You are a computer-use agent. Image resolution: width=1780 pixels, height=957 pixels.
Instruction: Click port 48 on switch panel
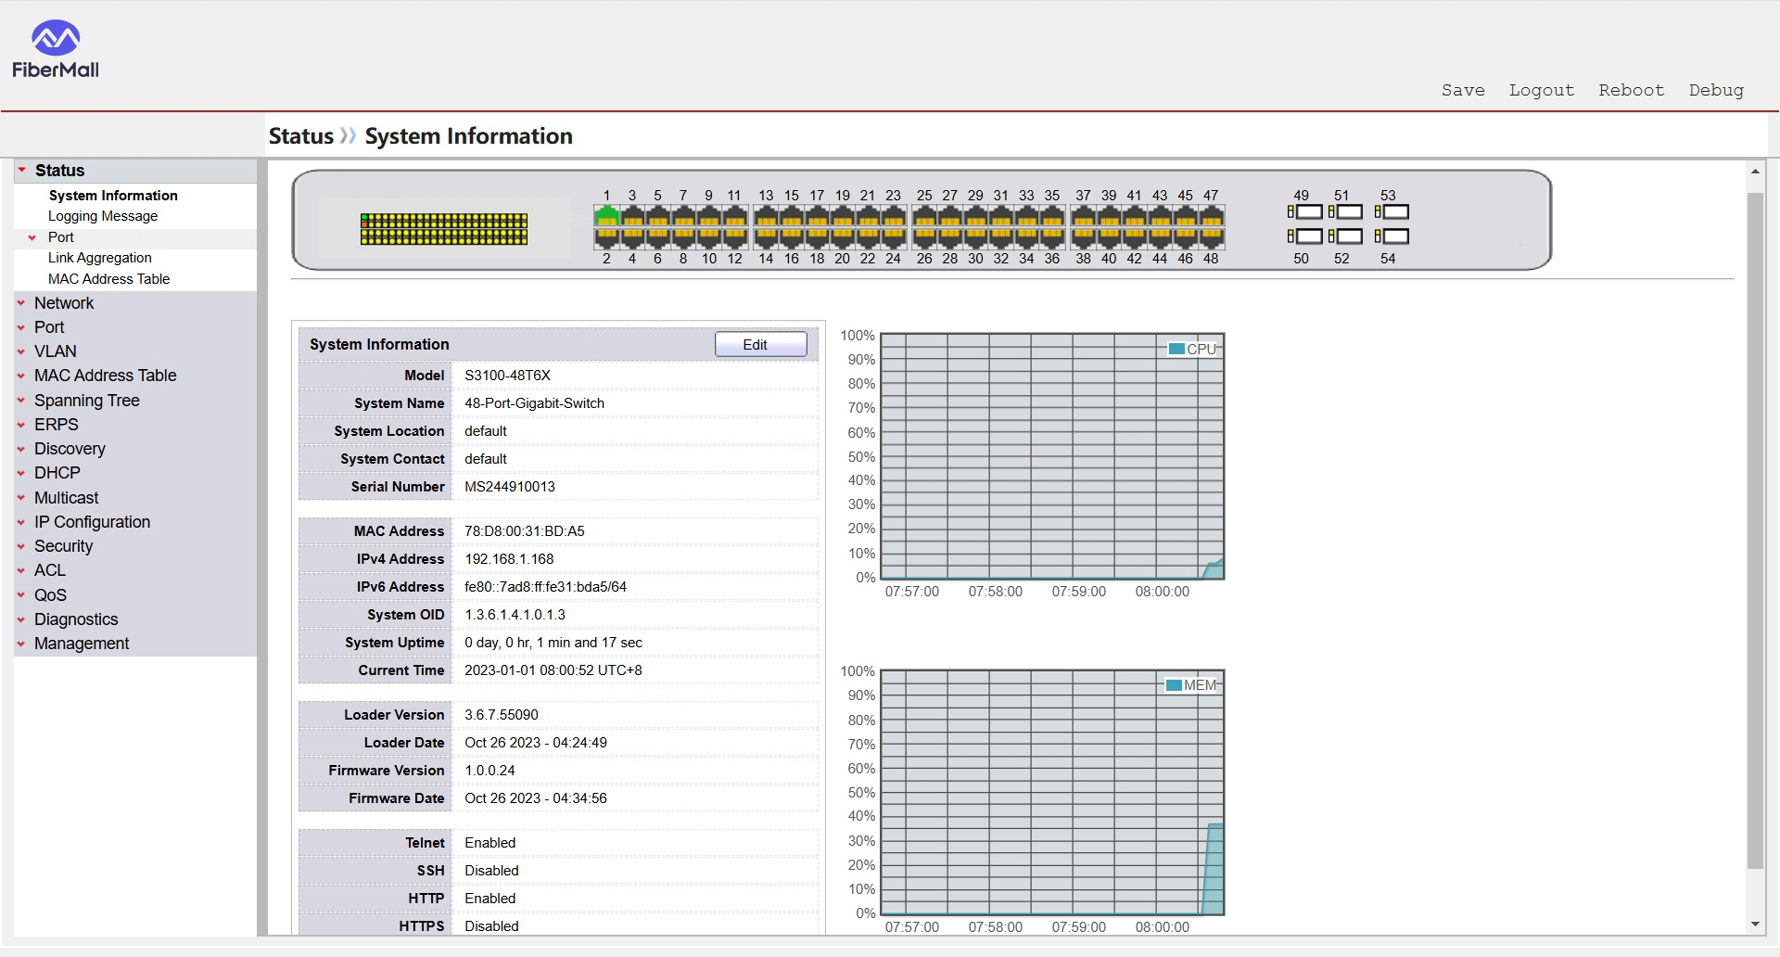click(1211, 237)
